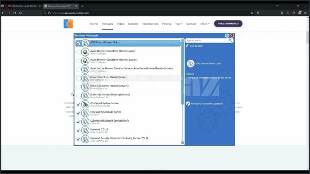Screen dimensions: 310x174
Task: Click the browser forward arrow
Action: [x=9, y=13]
